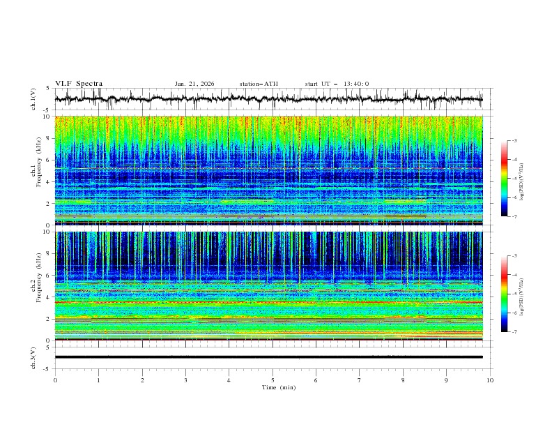Click the log(PSD) unit label beside ch.1 colorbar
This screenshot has height=427, width=552.
pos(521,181)
